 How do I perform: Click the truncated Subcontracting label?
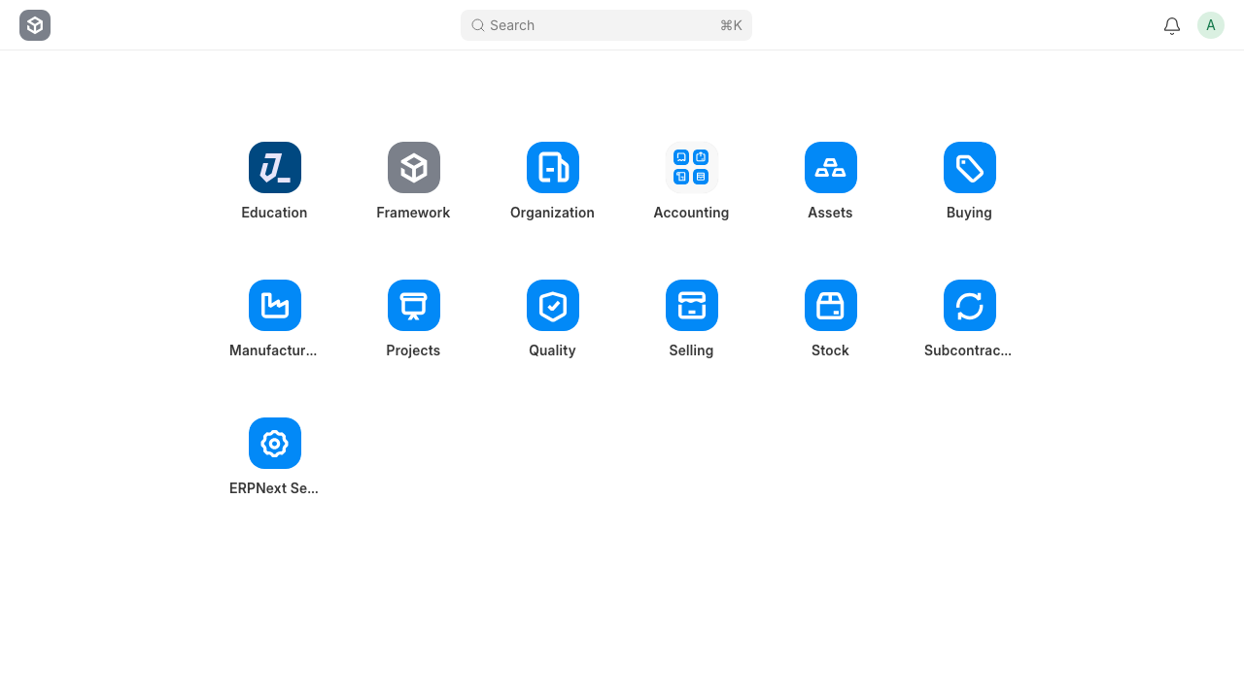[x=968, y=350]
